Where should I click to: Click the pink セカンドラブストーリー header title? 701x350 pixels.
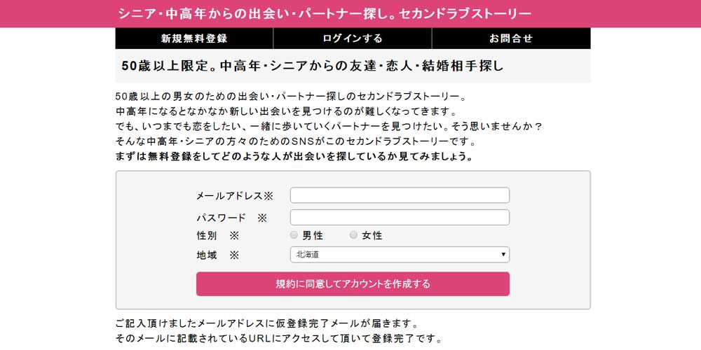pos(325,14)
